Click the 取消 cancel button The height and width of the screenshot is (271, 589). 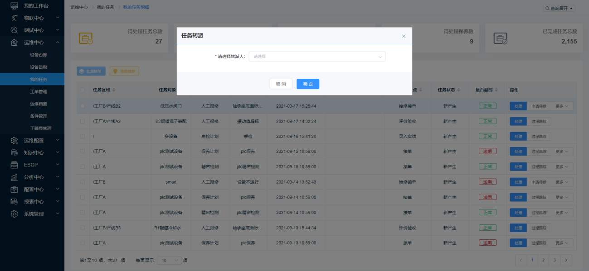(281, 84)
